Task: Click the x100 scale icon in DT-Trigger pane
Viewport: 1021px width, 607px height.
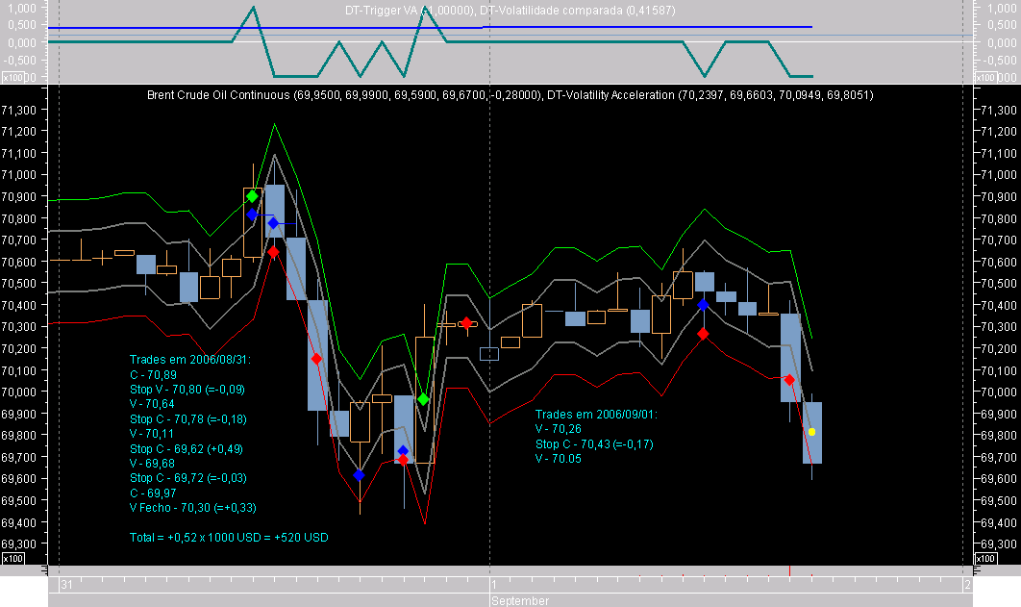Action: [x=12, y=76]
